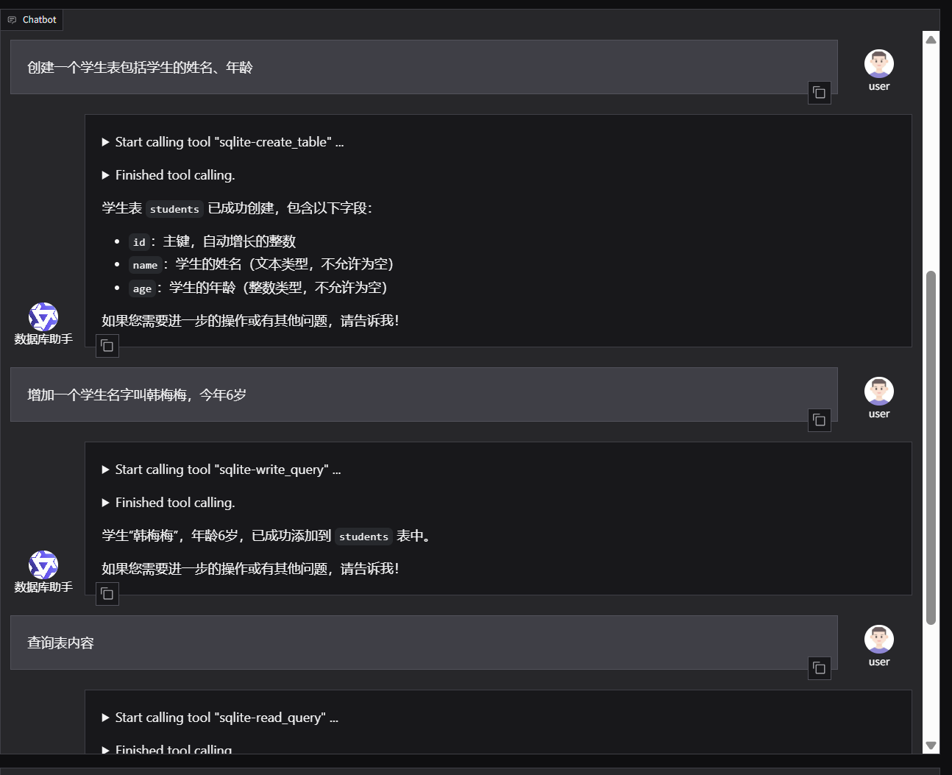This screenshot has height=775, width=952.
Task: Copy the create-student-table user message
Action: coord(819,93)
